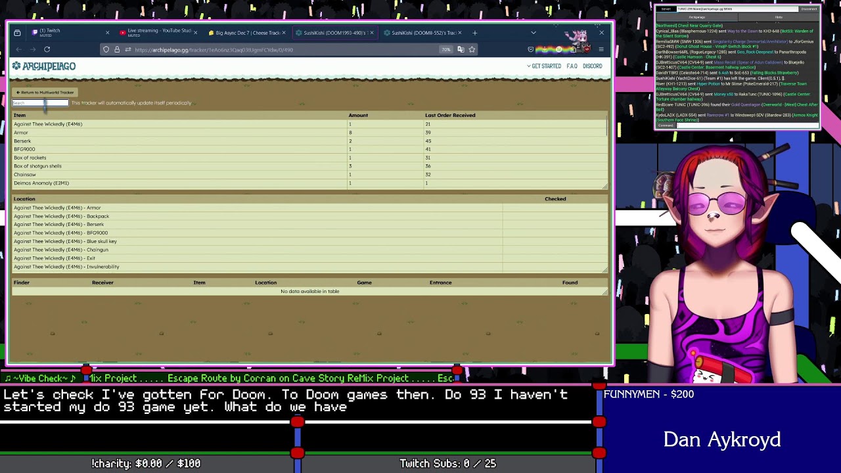Save page to Pocket
This screenshot has width=841, height=473.
(x=531, y=49)
